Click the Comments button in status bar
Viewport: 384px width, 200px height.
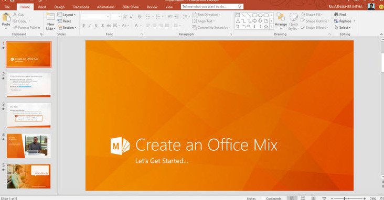pyautogui.click(x=273, y=198)
